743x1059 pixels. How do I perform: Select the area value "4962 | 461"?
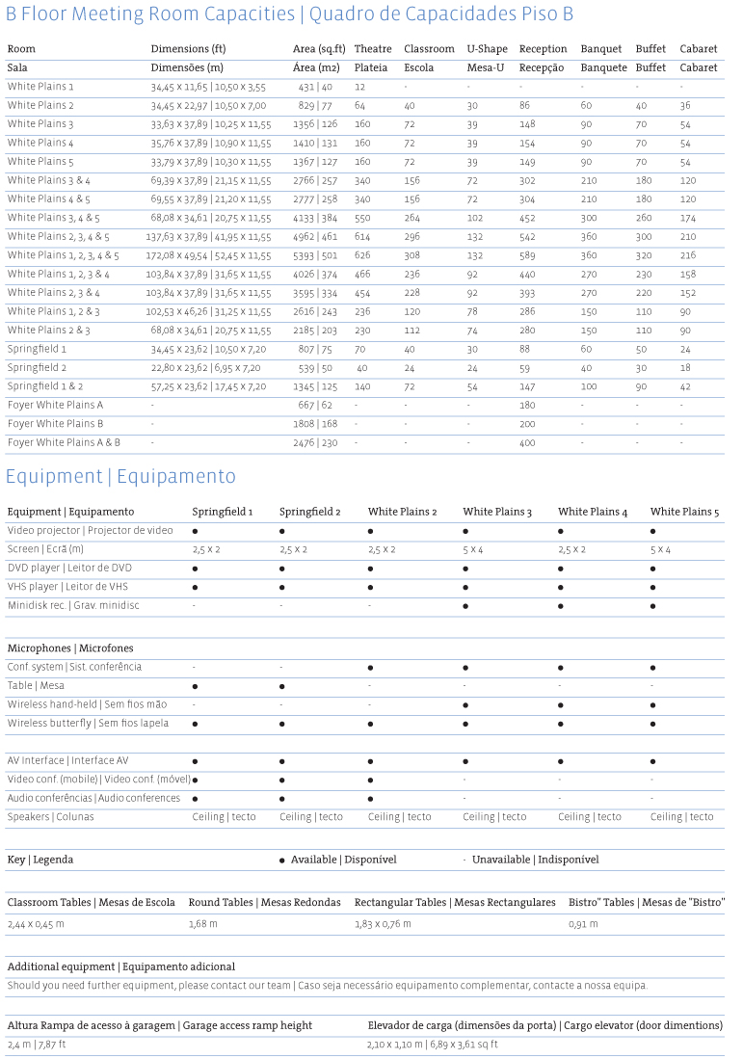[315, 236]
